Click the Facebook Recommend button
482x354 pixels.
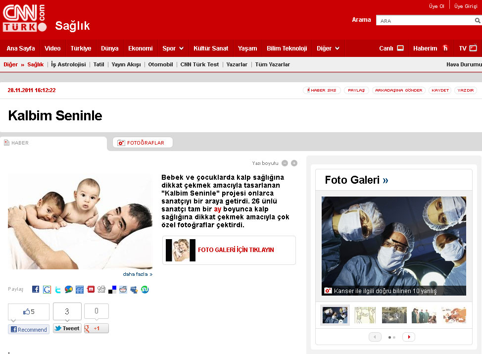[x=29, y=329]
